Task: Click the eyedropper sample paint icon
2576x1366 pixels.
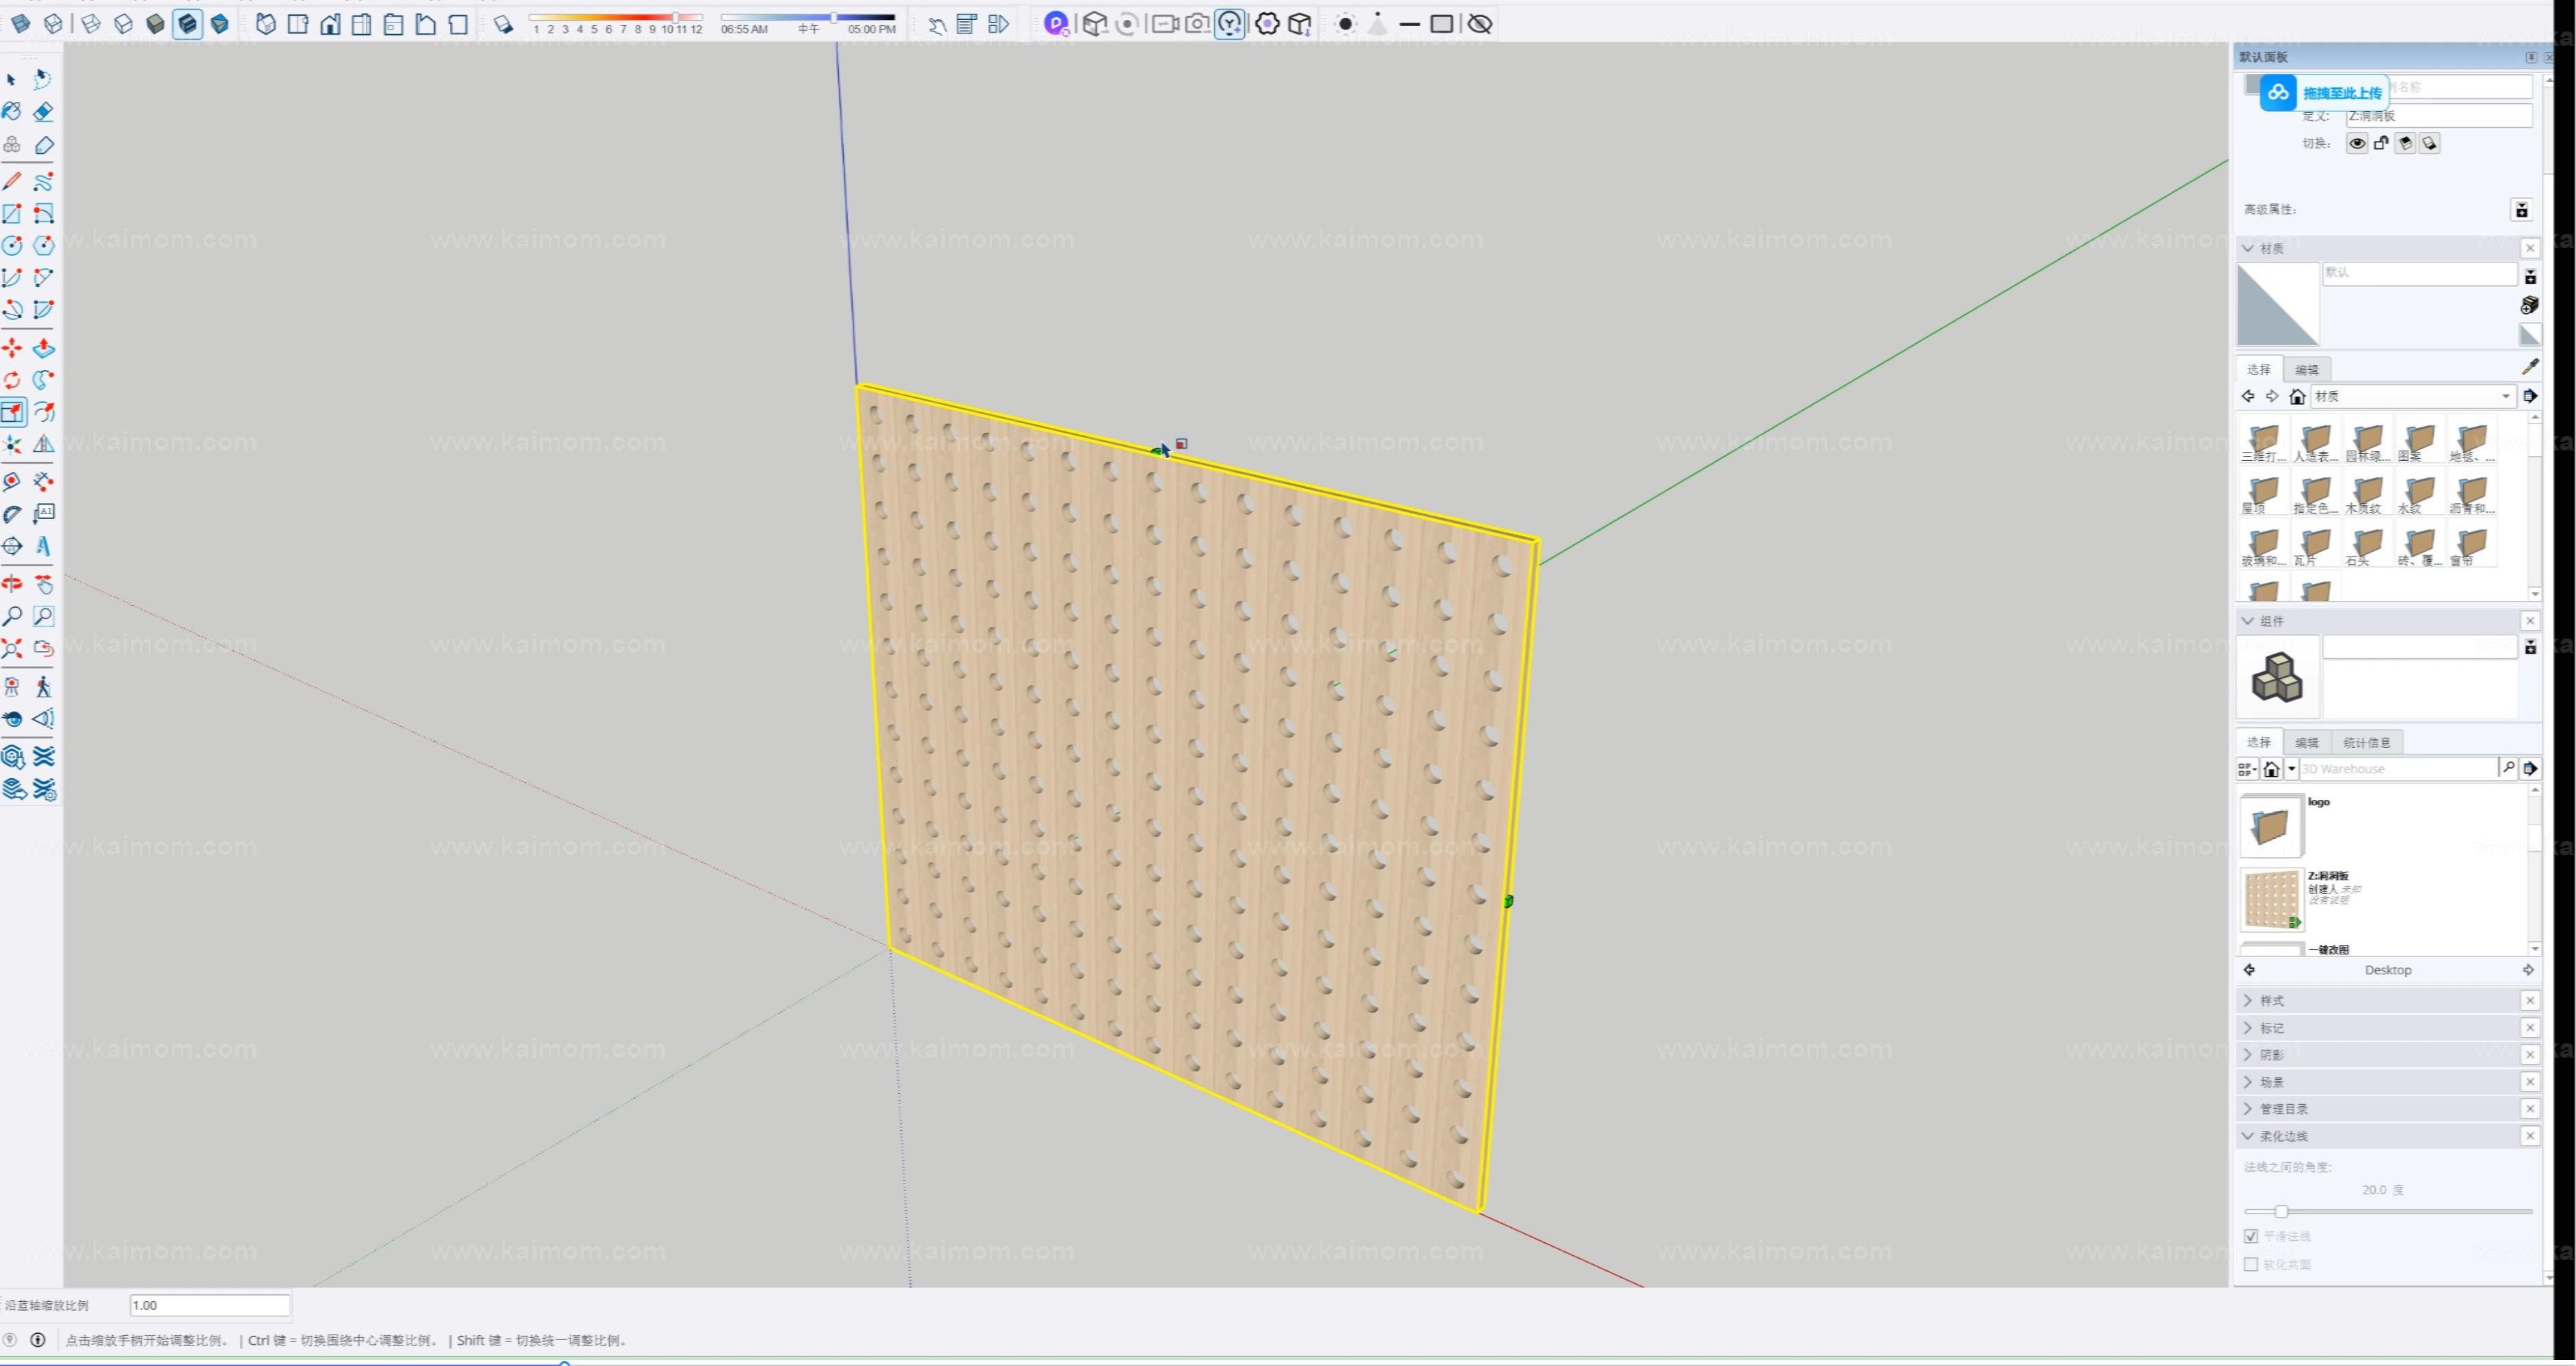Action: (x=2530, y=367)
